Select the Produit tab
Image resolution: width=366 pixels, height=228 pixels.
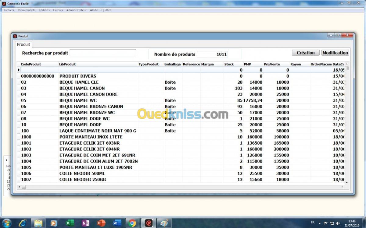click(23, 44)
